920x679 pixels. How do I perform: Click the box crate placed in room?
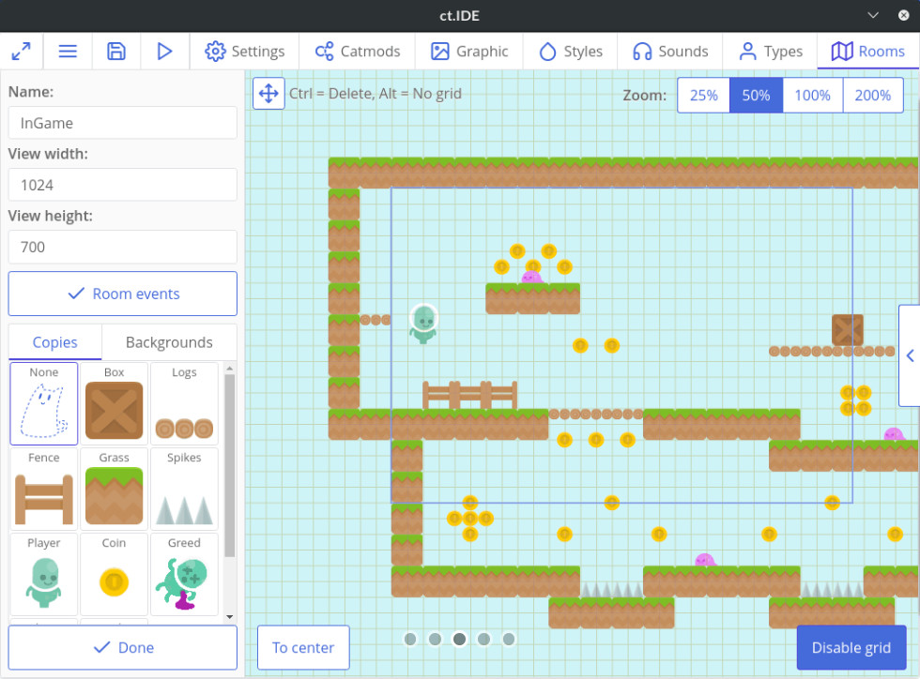point(847,329)
